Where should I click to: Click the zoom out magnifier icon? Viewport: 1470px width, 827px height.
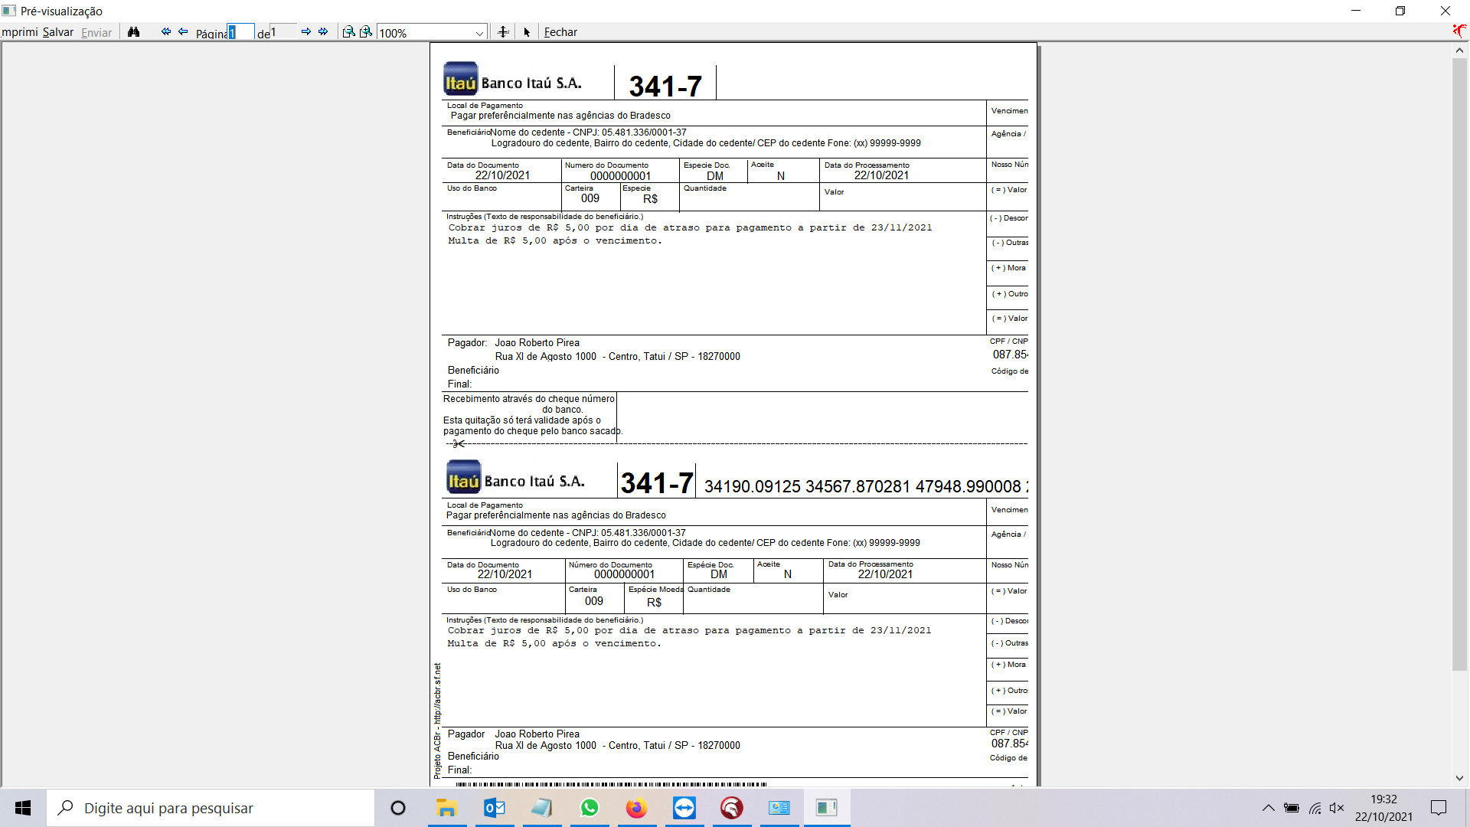(x=348, y=31)
